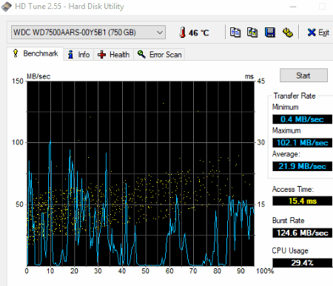Switch to the Error Scan tab
The image size is (333, 286).
coord(159,54)
